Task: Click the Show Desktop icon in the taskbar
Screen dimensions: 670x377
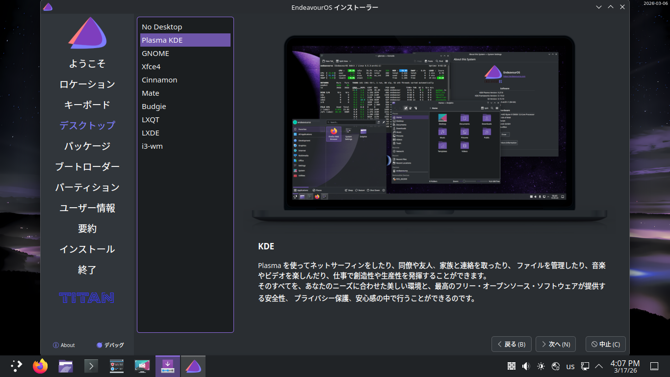Action: coord(654,366)
